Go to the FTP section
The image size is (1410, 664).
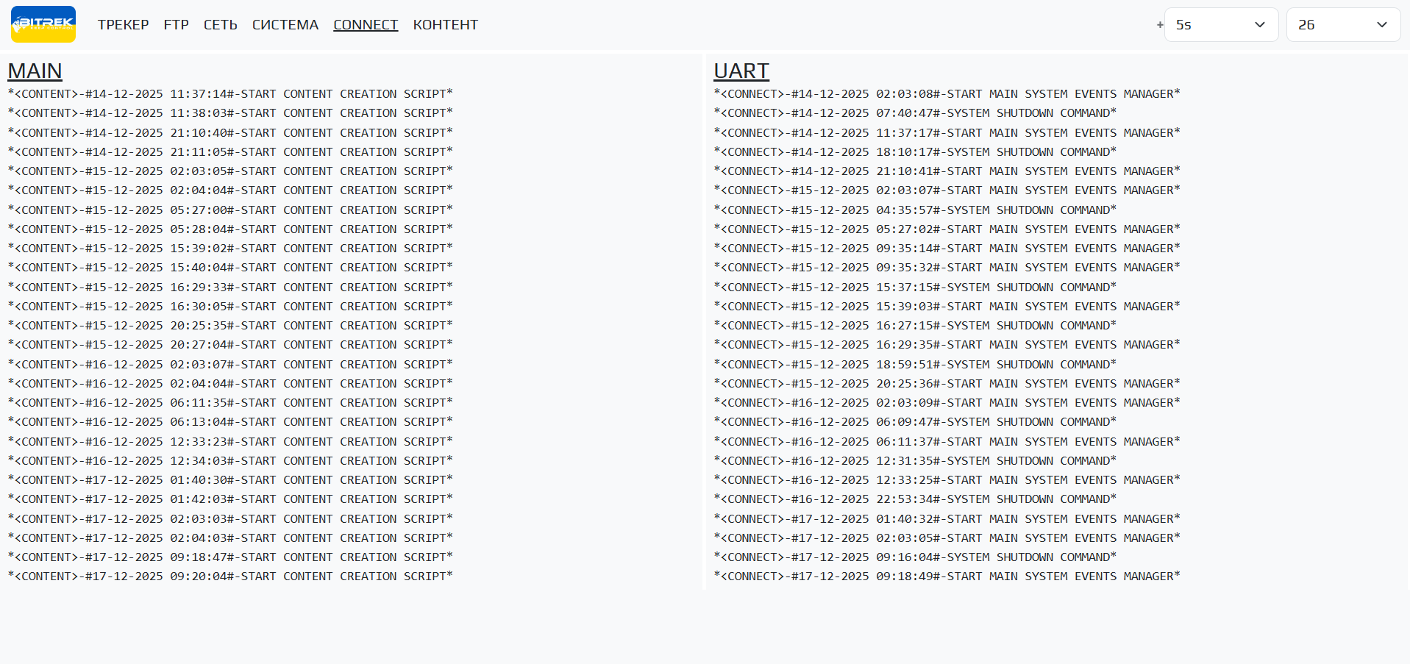(176, 25)
